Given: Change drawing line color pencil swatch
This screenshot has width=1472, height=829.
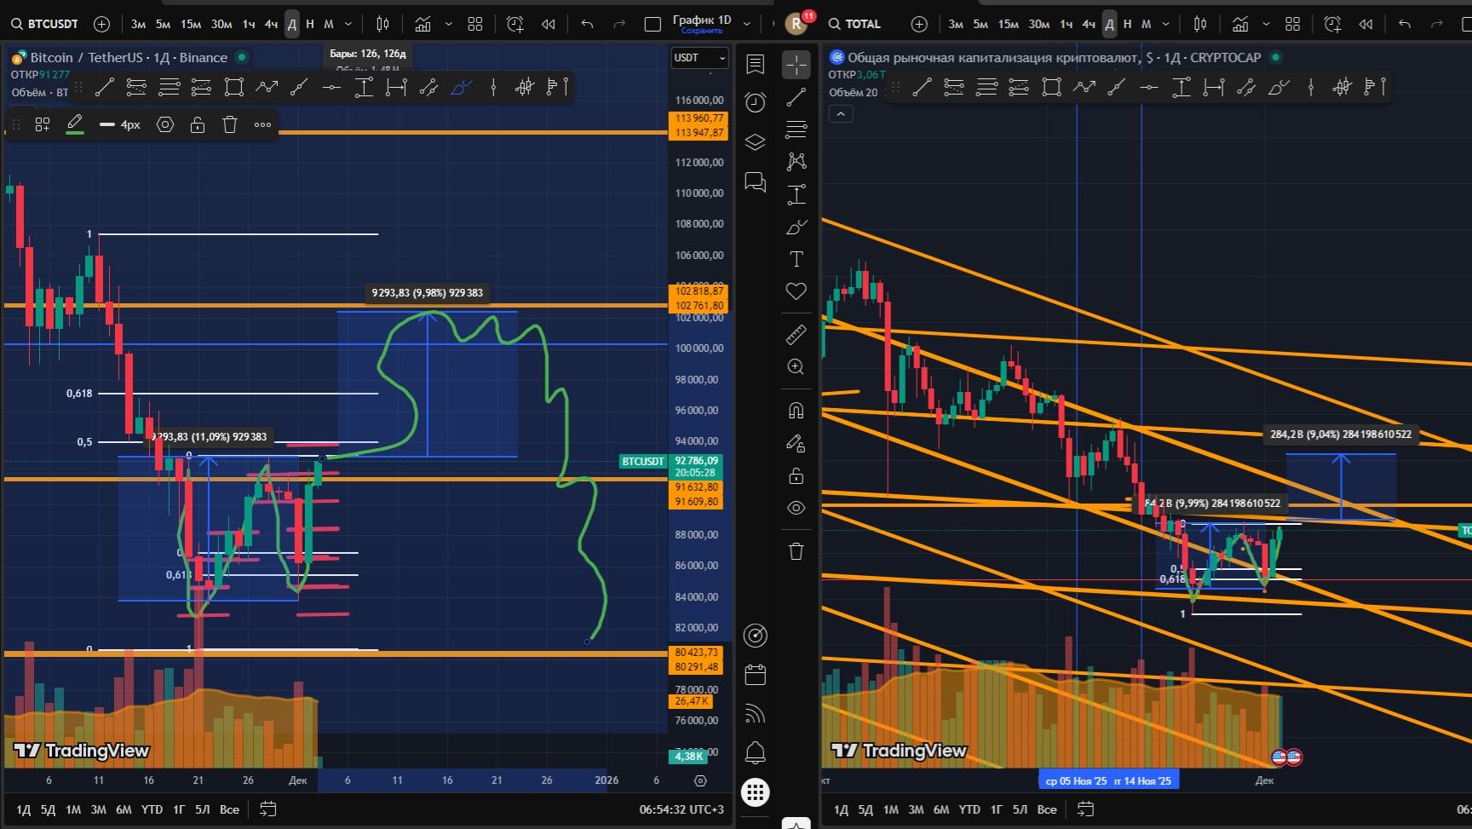Looking at the screenshot, I should point(75,124).
